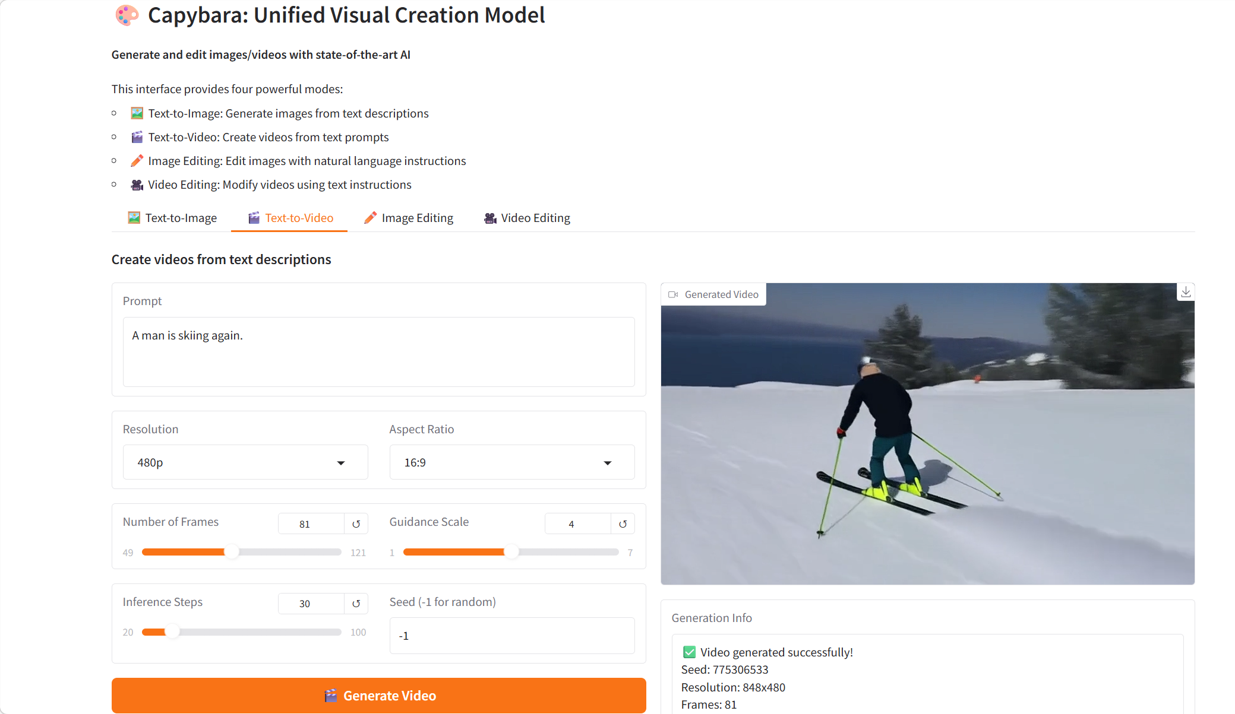Click the Seed input field
This screenshot has height=714, width=1235.
(511, 636)
